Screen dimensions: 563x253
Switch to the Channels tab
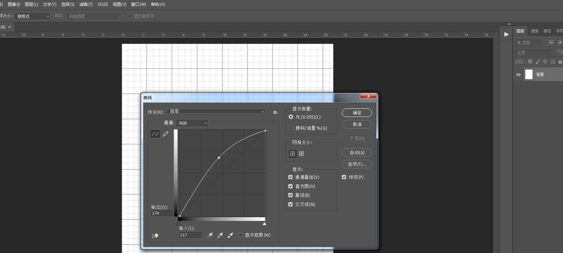[x=535, y=31]
